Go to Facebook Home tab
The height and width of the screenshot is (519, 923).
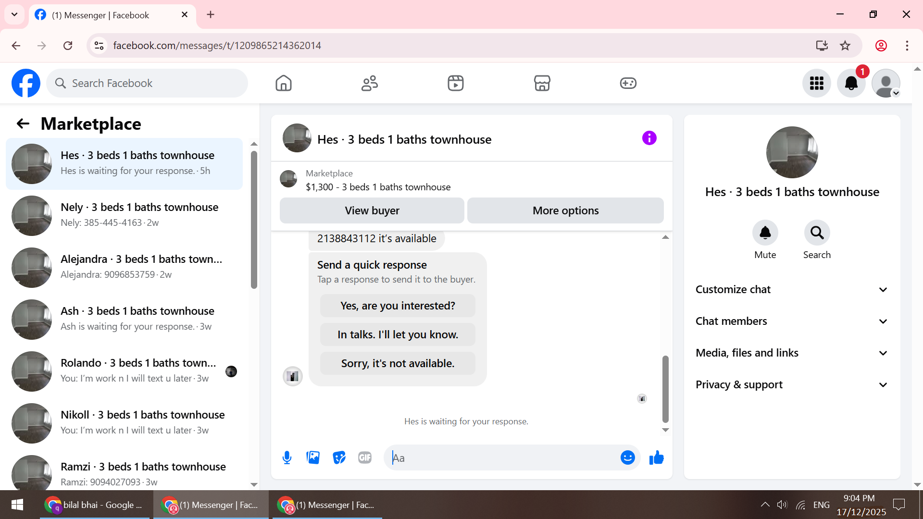click(x=284, y=83)
